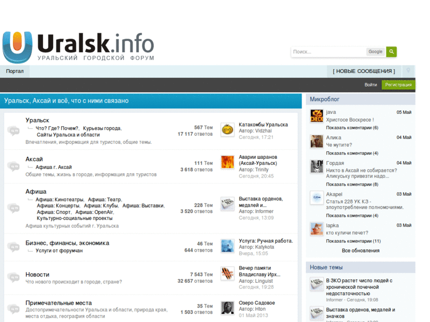
Task: Open subforum Афиша: Выставки
Action: (143, 206)
